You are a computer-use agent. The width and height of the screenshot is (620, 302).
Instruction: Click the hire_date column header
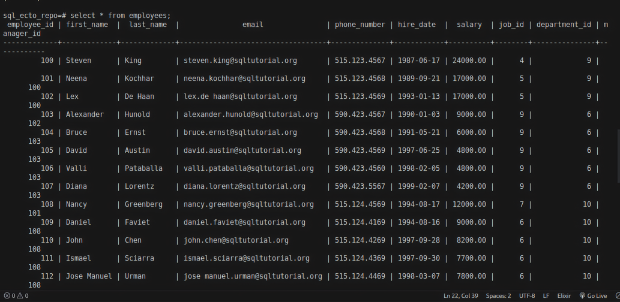pos(417,25)
